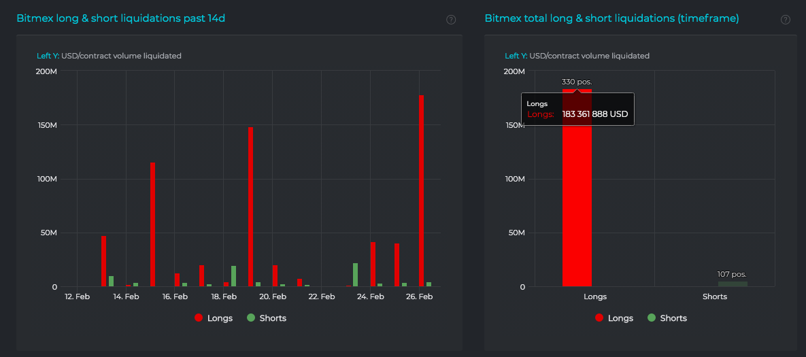Click the '24. Feb' x-axis label
The image size is (806, 357).
click(370, 297)
